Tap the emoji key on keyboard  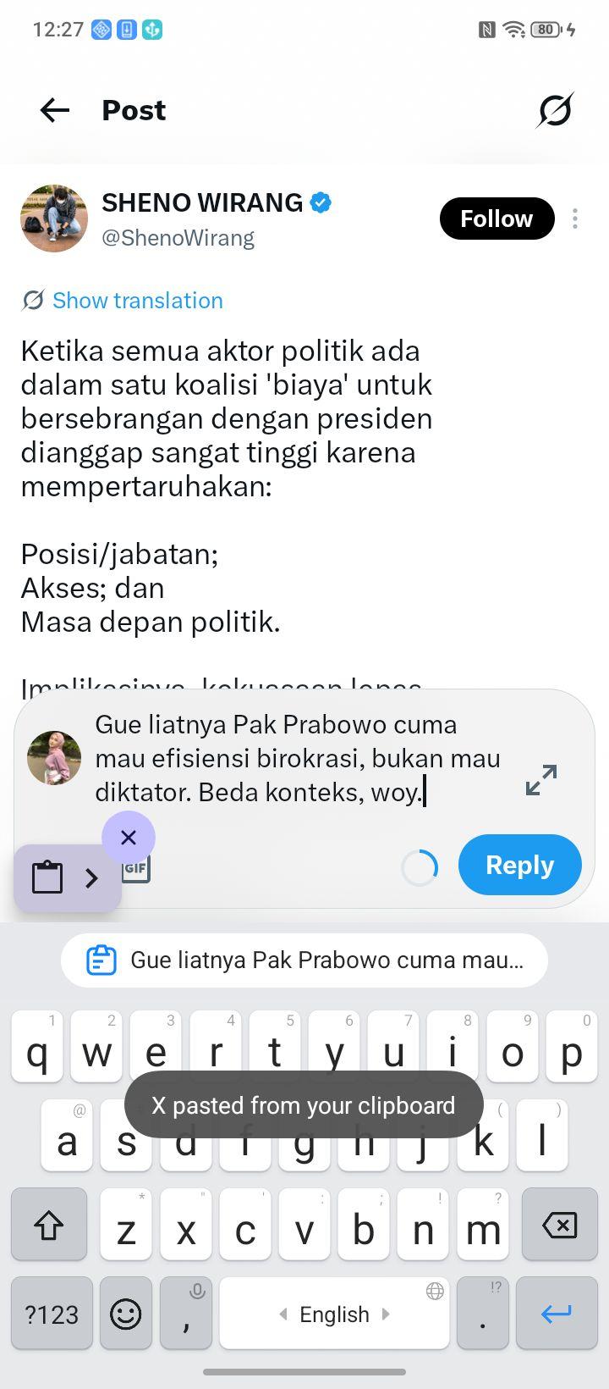126,1314
